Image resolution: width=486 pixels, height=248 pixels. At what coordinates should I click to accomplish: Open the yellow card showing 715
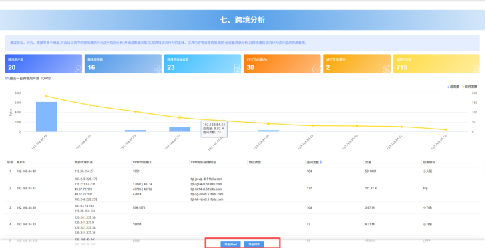[x=437, y=64]
